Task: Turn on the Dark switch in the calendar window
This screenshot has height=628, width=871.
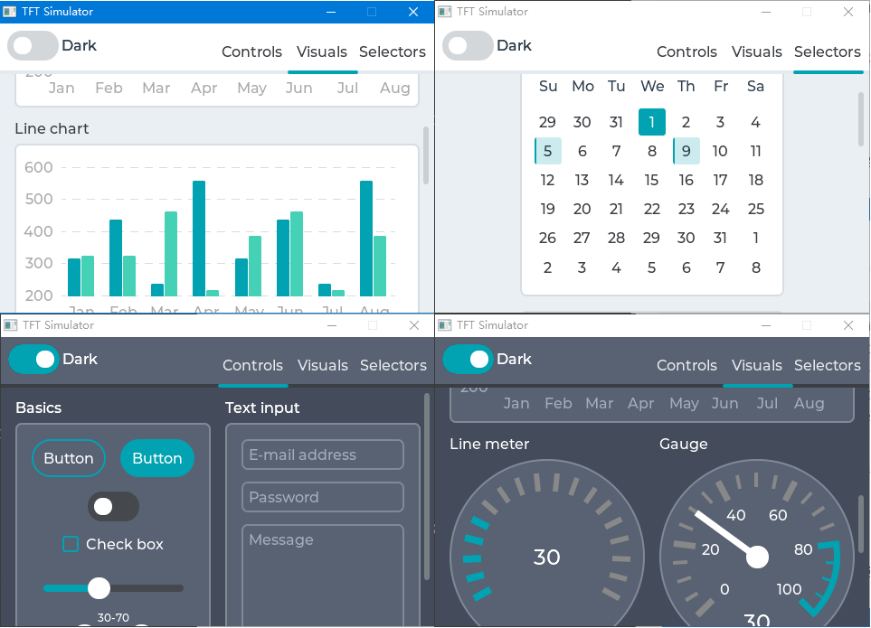Action: [x=468, y=46]
